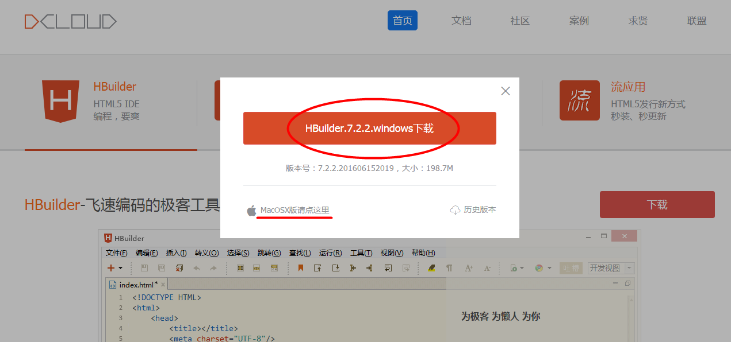The image size is (731, 342).
Task: Select the 流应用 product icon
Action: tap(580, 100)
